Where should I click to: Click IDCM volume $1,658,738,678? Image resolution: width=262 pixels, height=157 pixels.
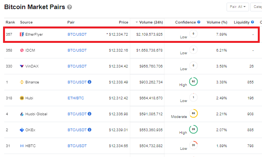coord(149,50)
